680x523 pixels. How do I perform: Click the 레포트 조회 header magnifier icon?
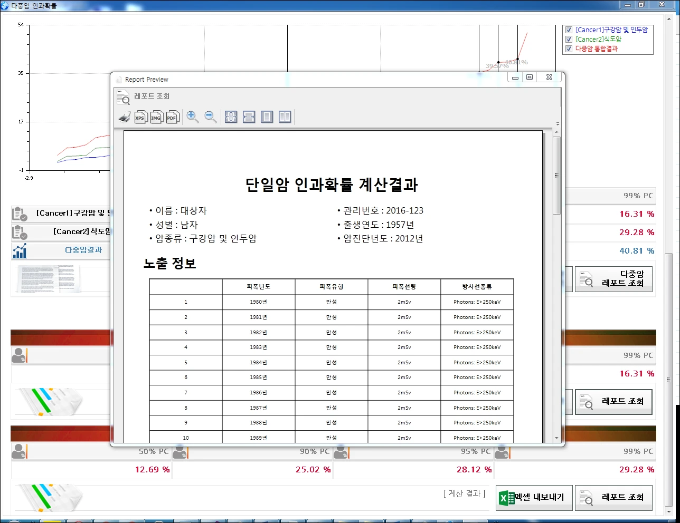(x=123, y=97)
